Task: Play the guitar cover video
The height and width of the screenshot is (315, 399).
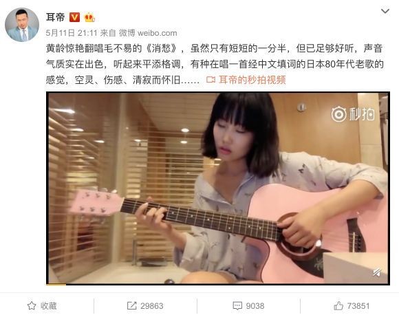Action: [218, 188]
